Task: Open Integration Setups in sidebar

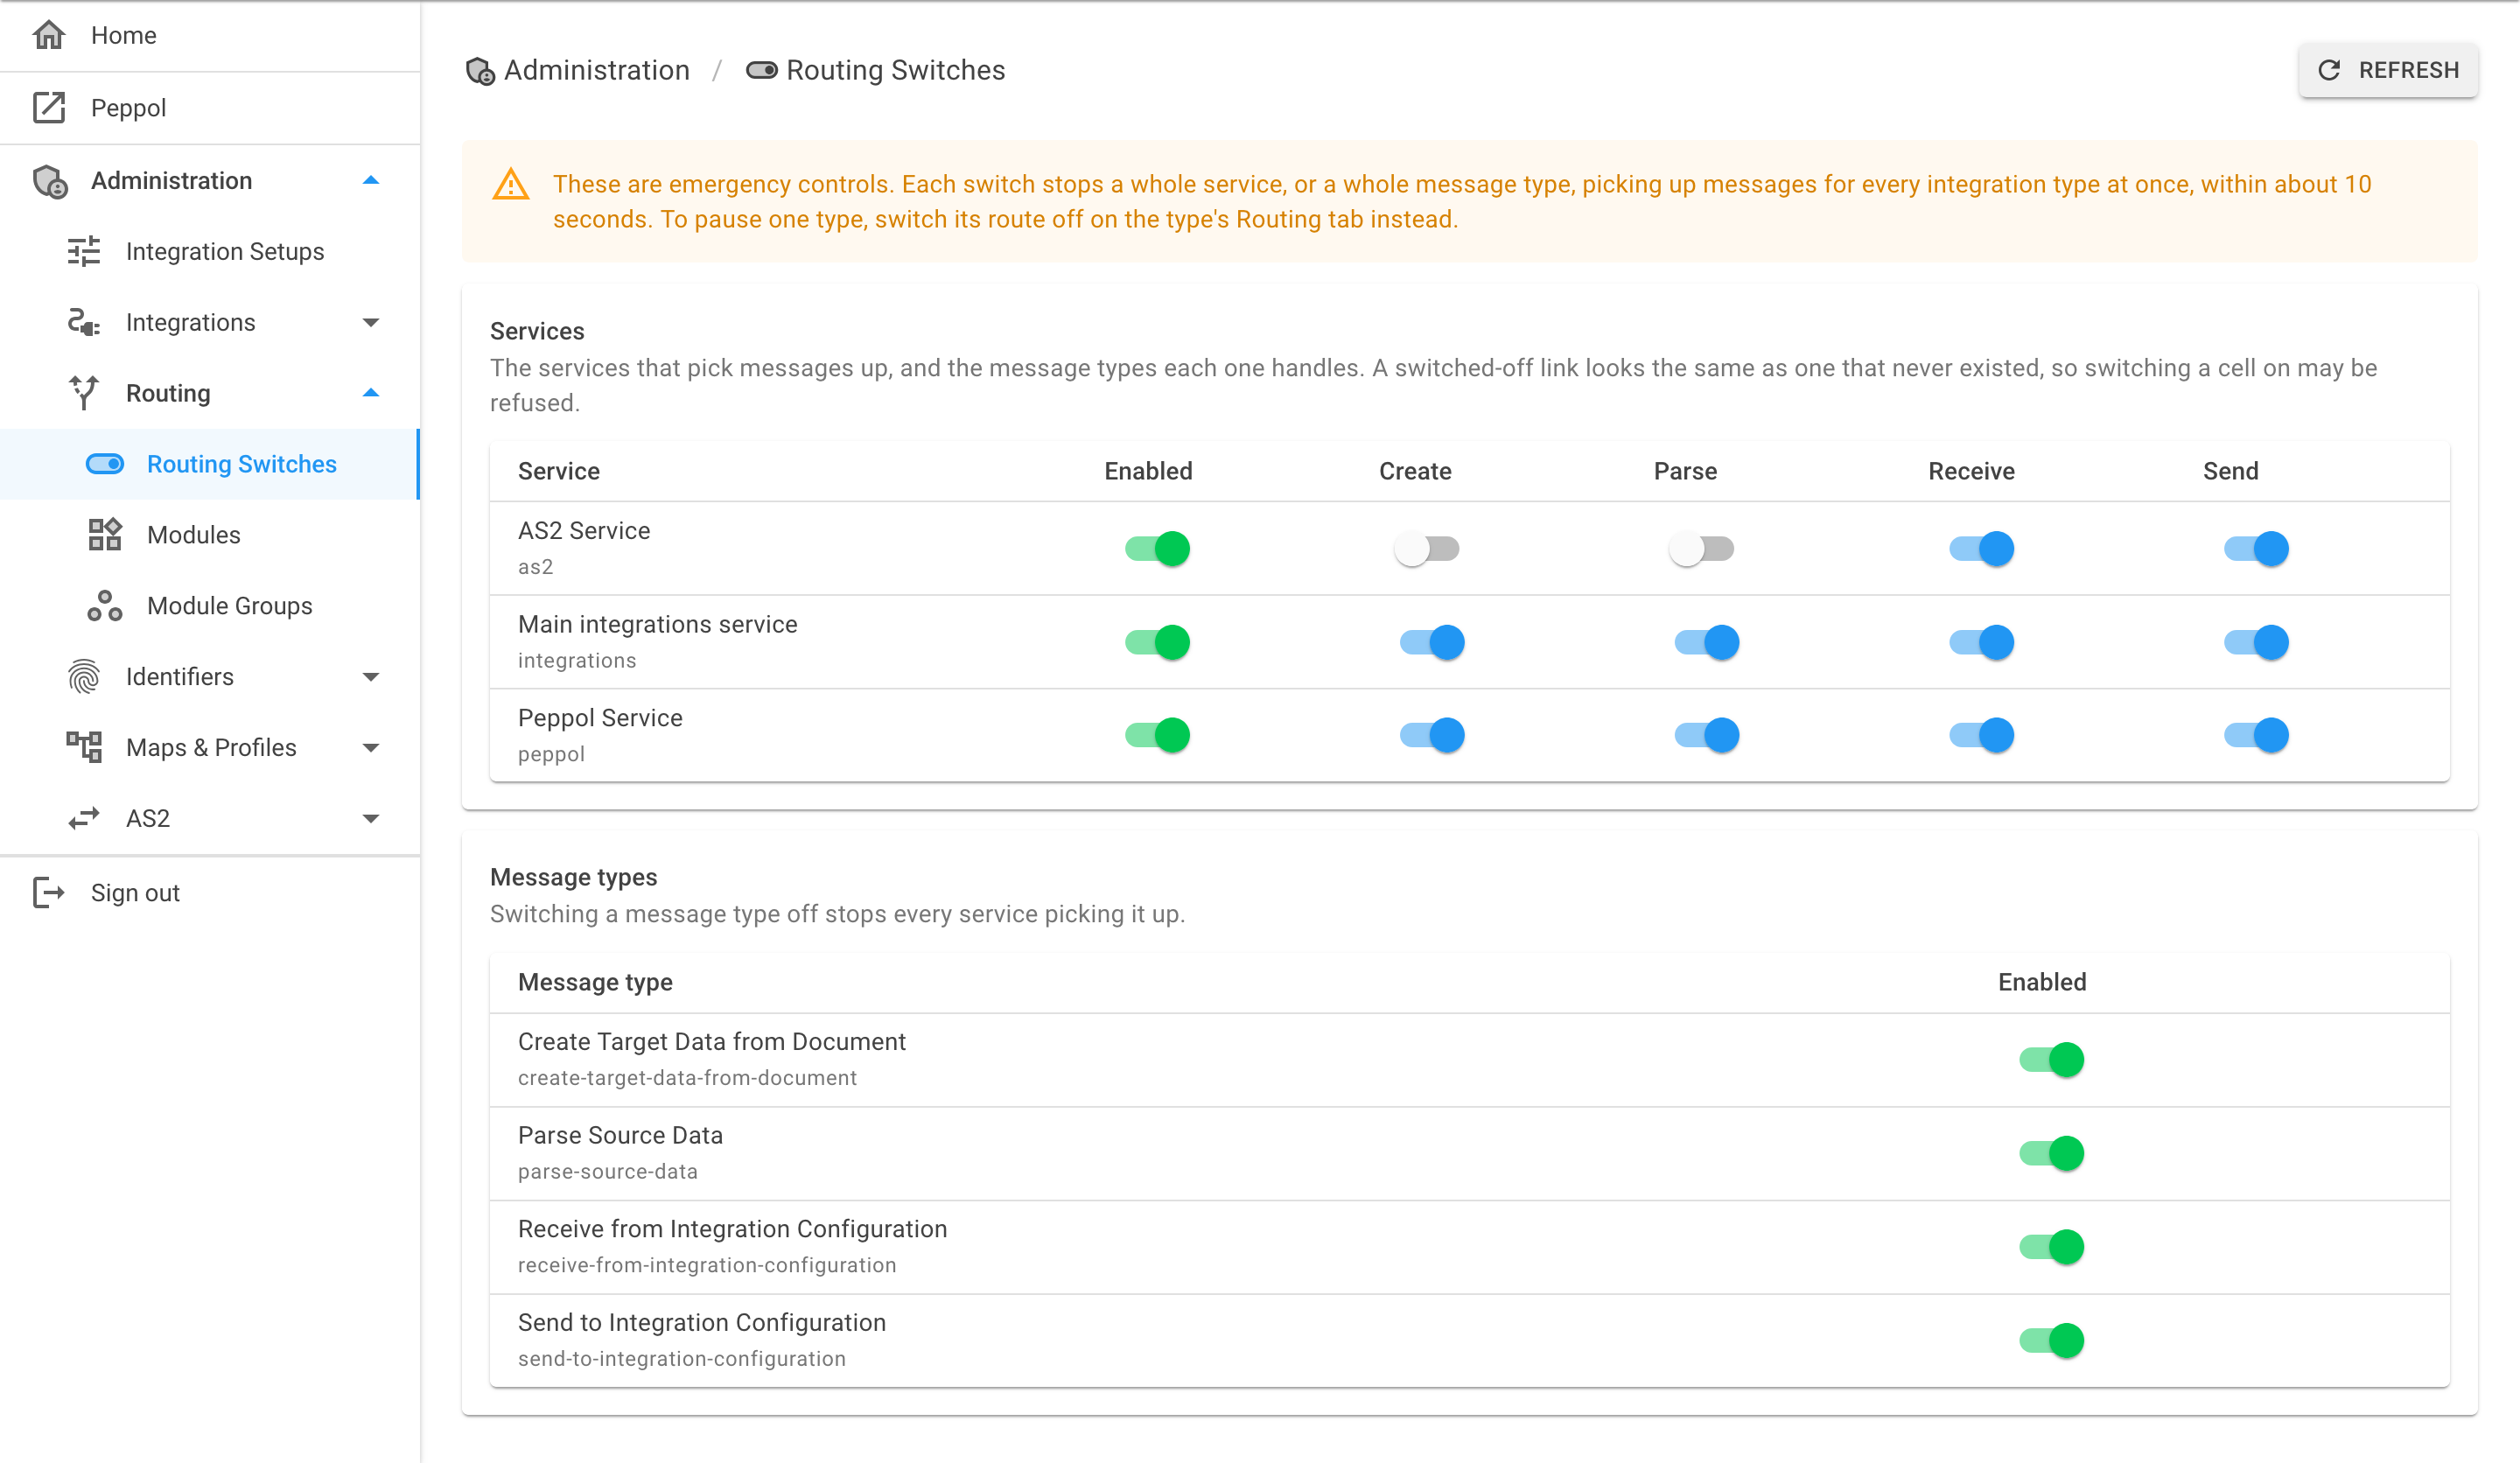Action: click(210, 252)
